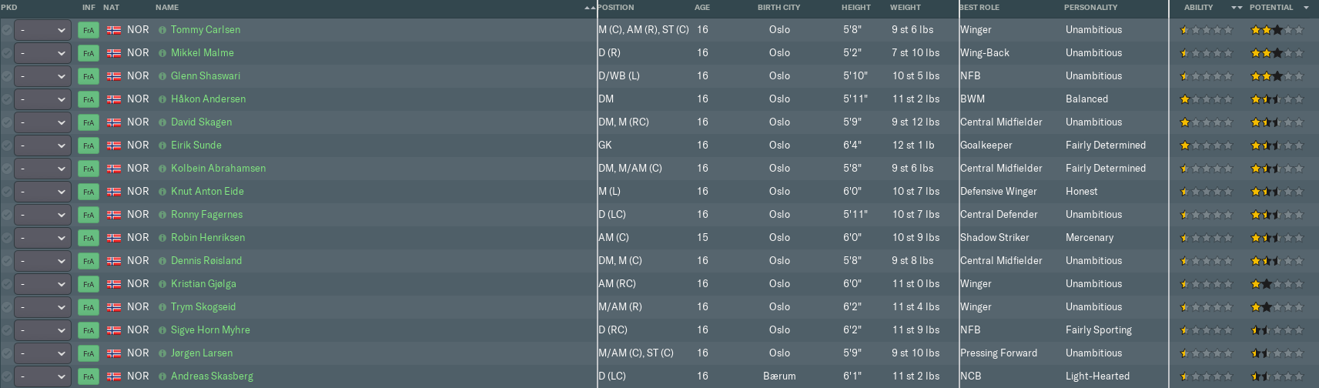Click ability star rating for David Skagen

coord(1206,122)
